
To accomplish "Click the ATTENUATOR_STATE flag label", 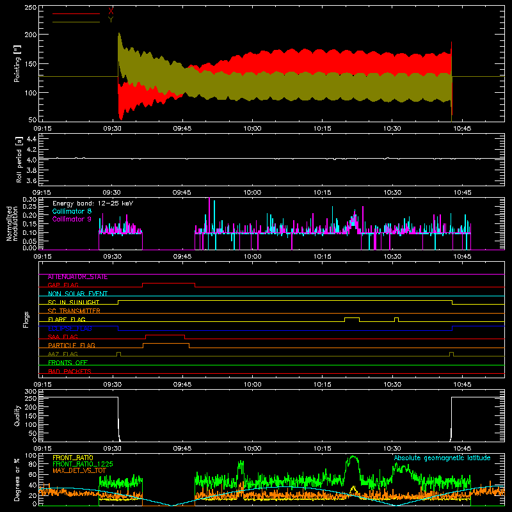I will 77,277.
